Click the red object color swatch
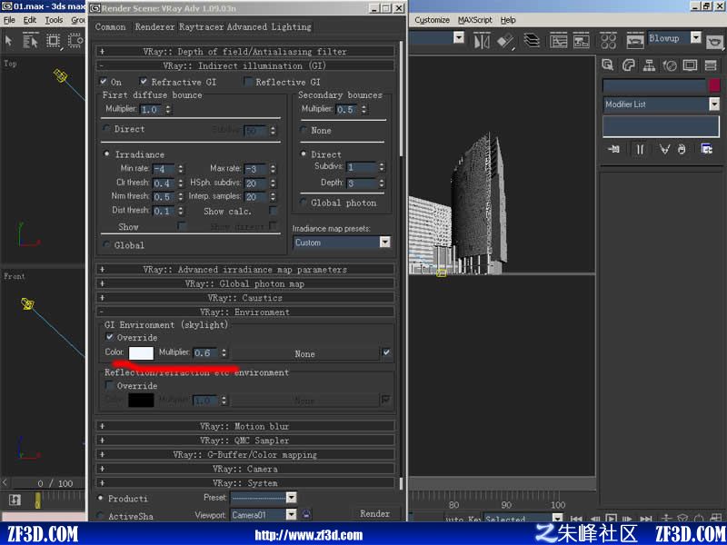 714,84
